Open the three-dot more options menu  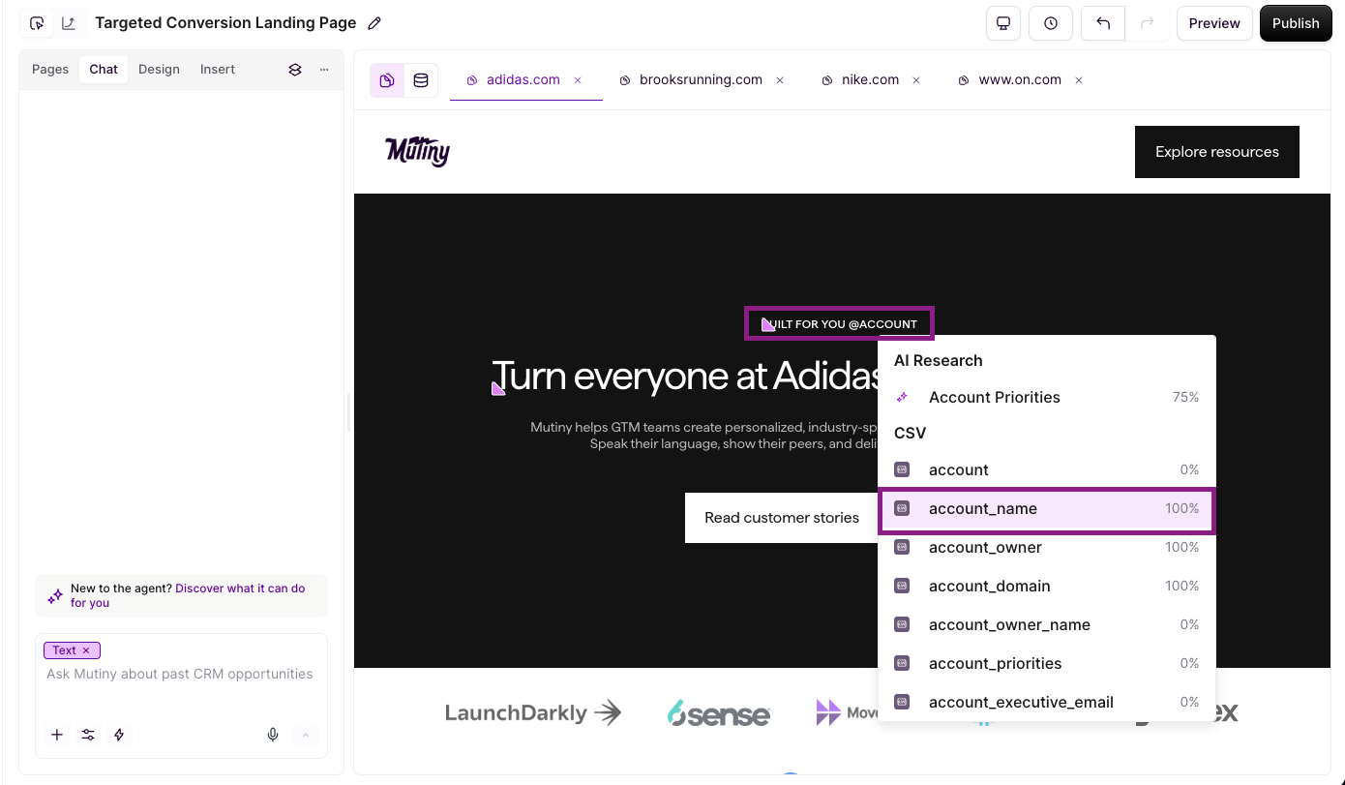point(324,70)
